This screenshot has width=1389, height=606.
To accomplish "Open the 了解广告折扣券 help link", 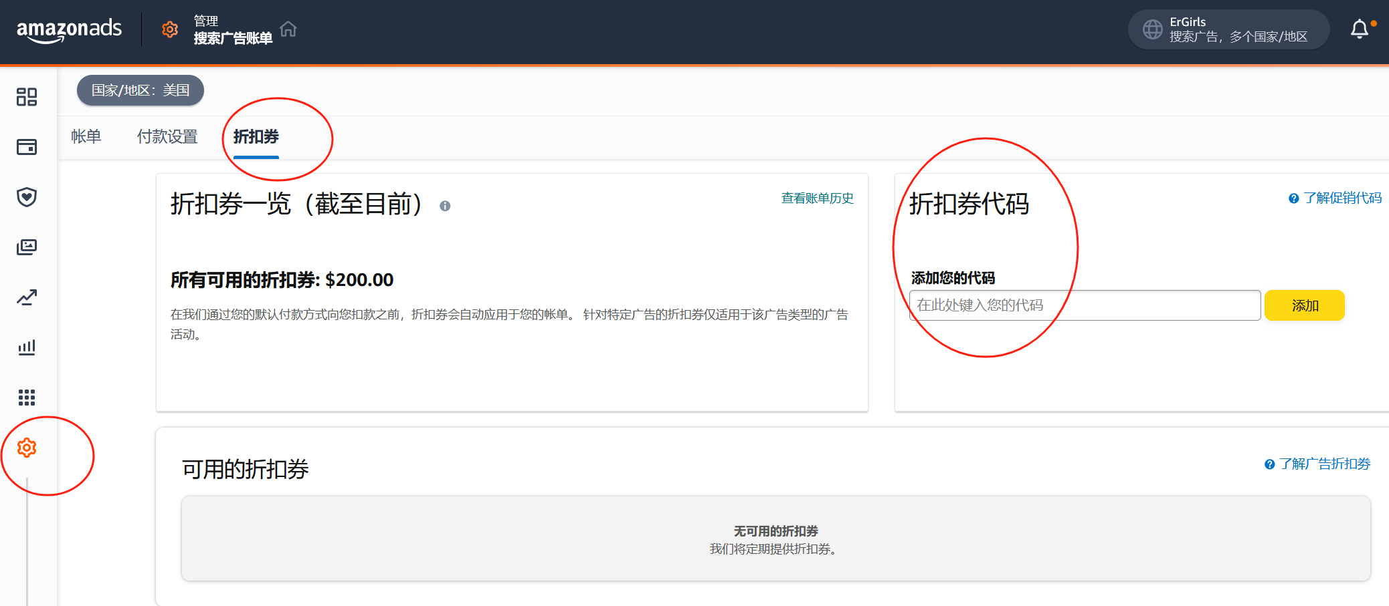I will click(x=1317, y=464).
